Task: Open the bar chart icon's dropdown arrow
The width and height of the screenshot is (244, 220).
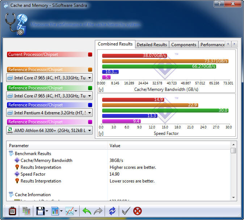Action: click(x=61, y=211)
